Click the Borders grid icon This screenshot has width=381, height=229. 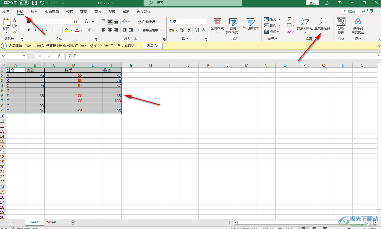pyautogui.click(x=54, y=30)
